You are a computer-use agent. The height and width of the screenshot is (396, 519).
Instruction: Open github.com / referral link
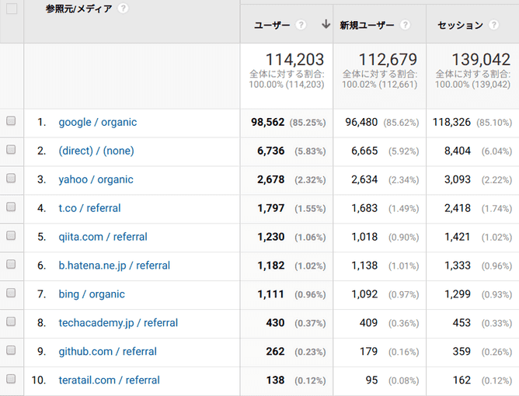(x=107, y=352)
